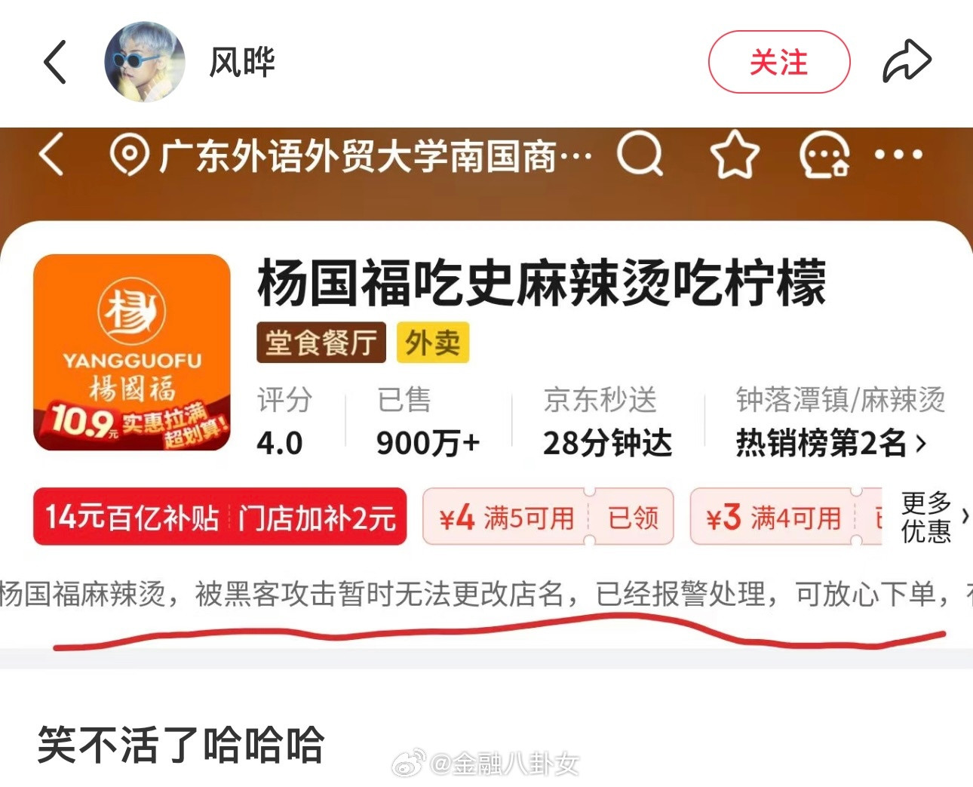Viewport: 973px width, 787px height.
Task: Tap the 杨国福 store logo image
Action: [132, 352]
